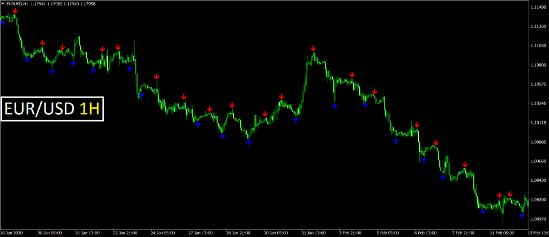This screenshot has width=549, height=237.
Task: Select the 1.10345 price axis label
Action: 539,103
